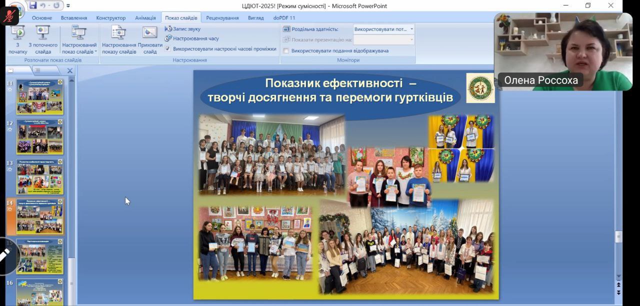Viewport: 640px width, 306px height.
Task: Unmute the red microphone icon
Action: click(x=9, y=16)
